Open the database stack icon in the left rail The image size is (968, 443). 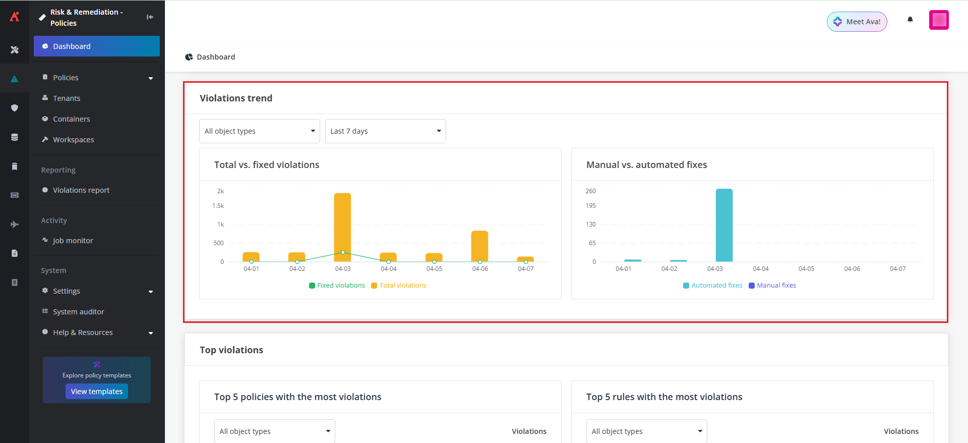[x=15, y=137]
